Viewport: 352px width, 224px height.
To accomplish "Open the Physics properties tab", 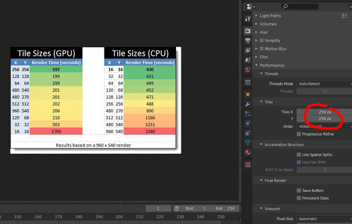I will tap(248, 123).
